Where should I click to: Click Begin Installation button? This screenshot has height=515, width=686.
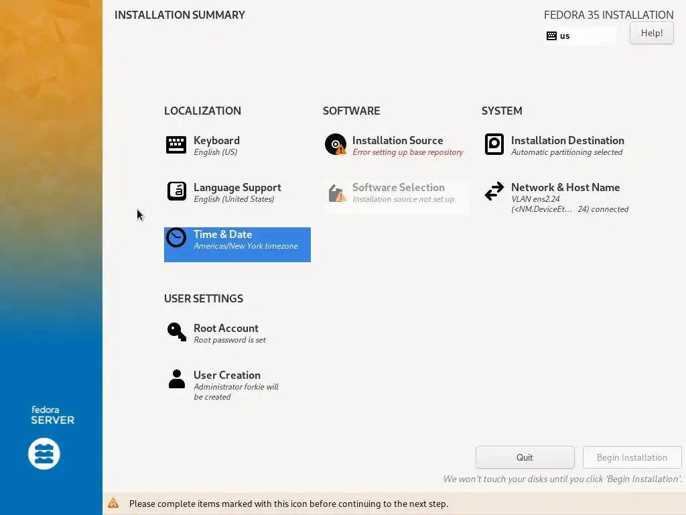click(632, 457)
